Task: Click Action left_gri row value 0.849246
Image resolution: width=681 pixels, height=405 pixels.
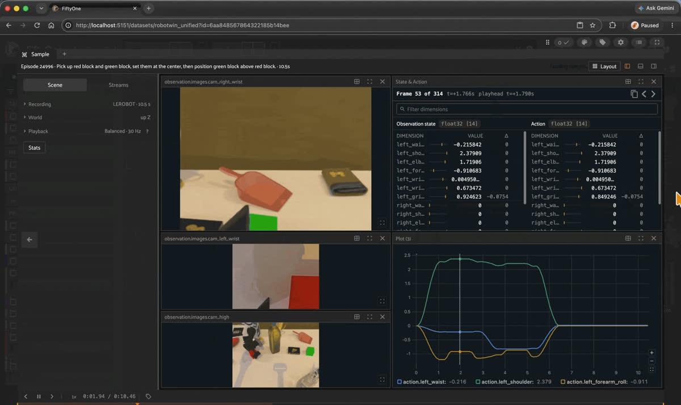Action: pyautogui.click(x=603, y=197)
